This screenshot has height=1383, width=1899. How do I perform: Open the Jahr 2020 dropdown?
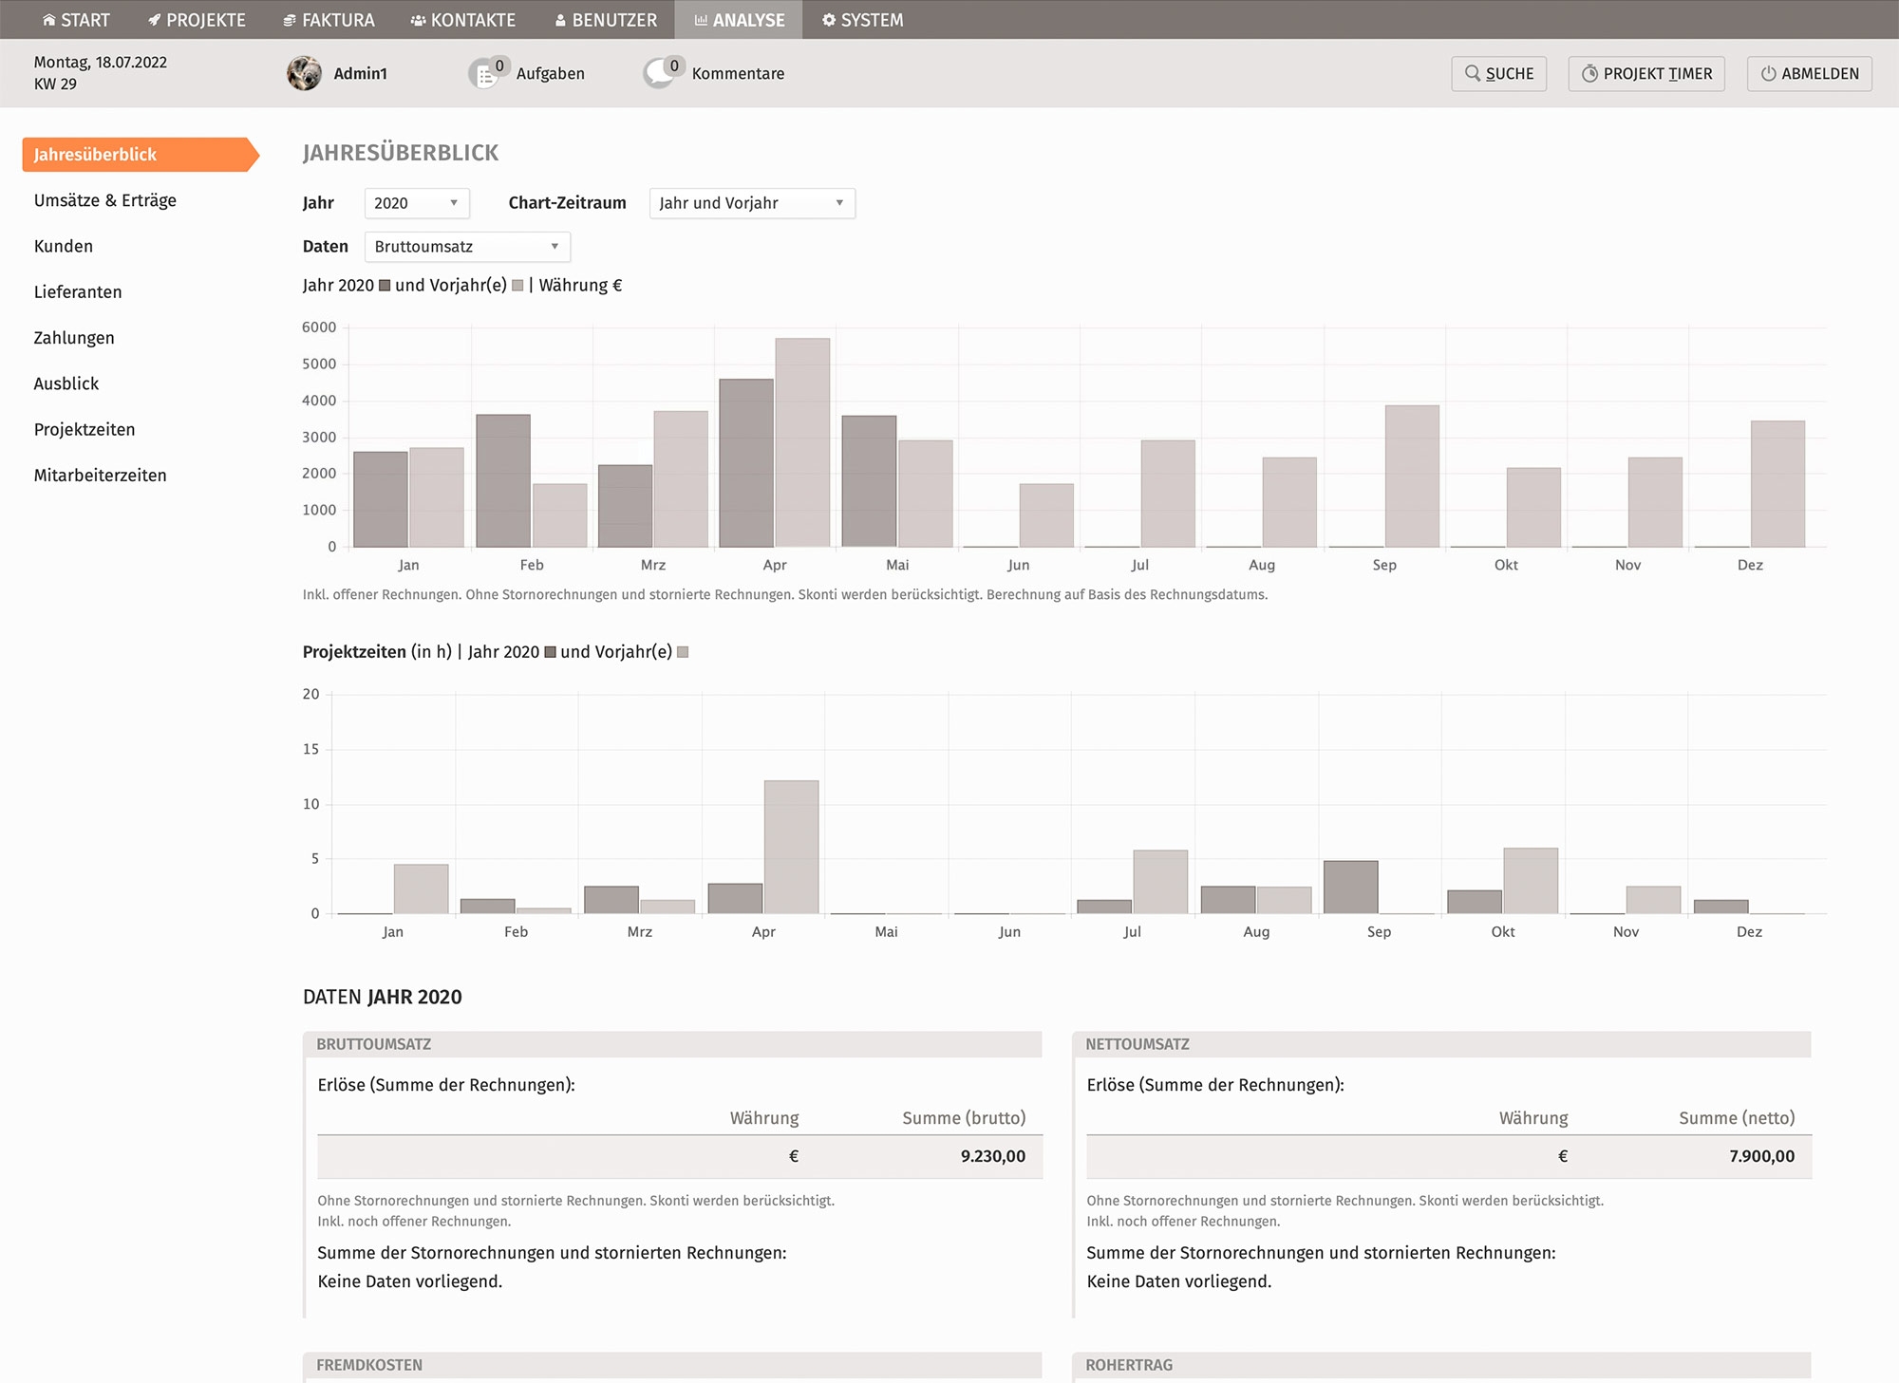pyautogui.click(x=416, y=203)
